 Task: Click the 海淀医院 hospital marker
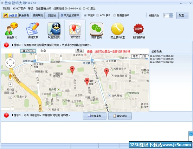click(85, 55)
